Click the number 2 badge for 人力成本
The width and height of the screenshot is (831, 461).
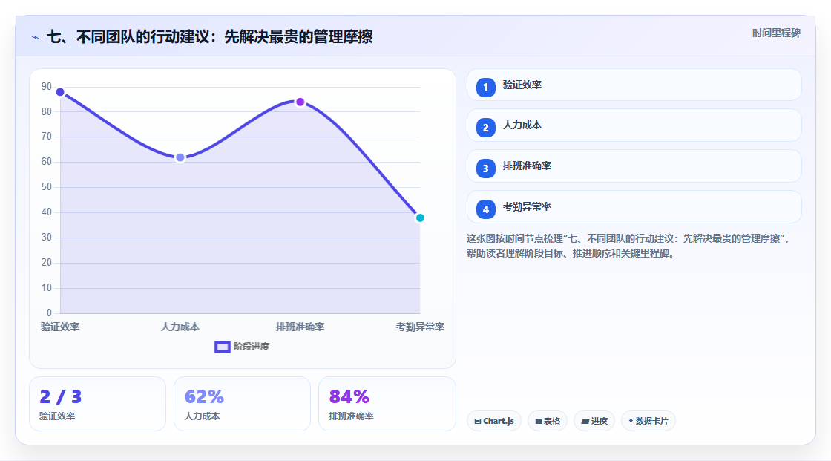pos(485,128)
